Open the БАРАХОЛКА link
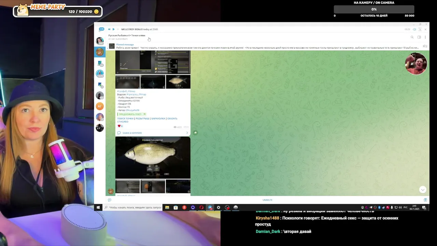This screenshot has height=246, width=437. point(158,119)
